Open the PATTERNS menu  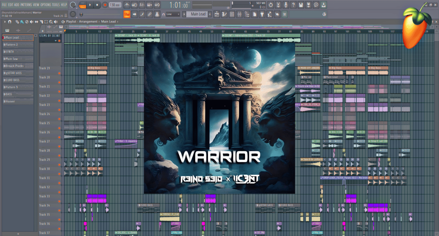pyautogui.click(x=26, y=5)
